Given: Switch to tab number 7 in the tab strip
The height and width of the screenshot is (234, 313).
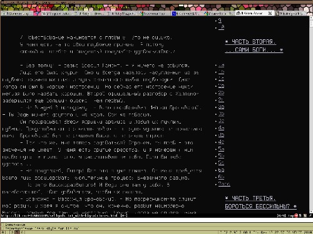Looking at the screenshot, I should pyautogui.click(x=218, y=14).
